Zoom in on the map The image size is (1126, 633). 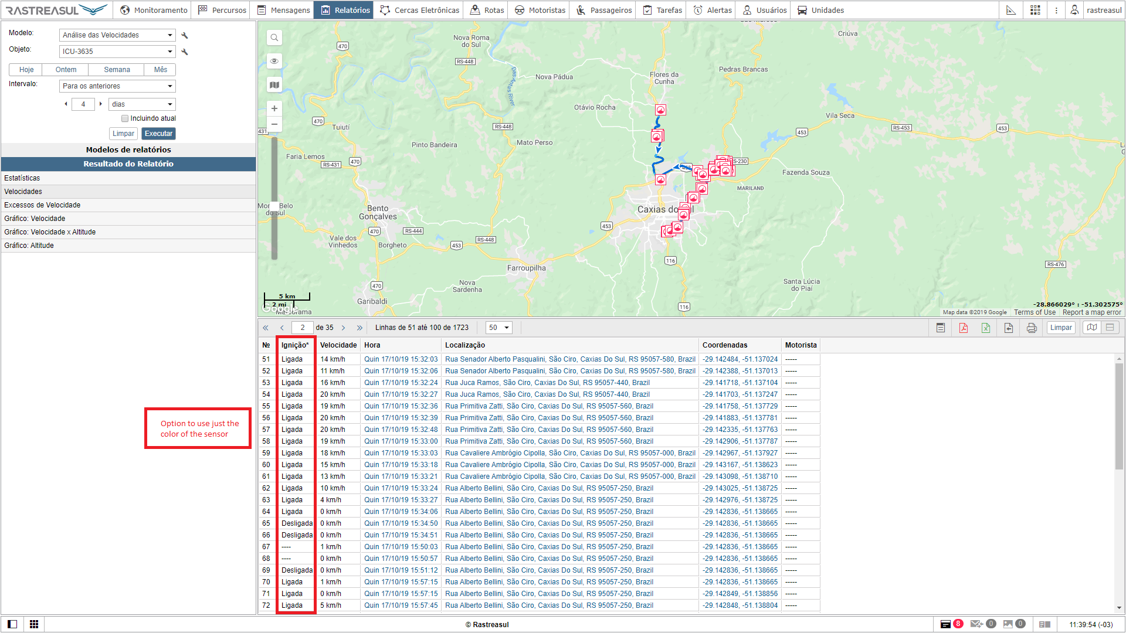point(274,108)
